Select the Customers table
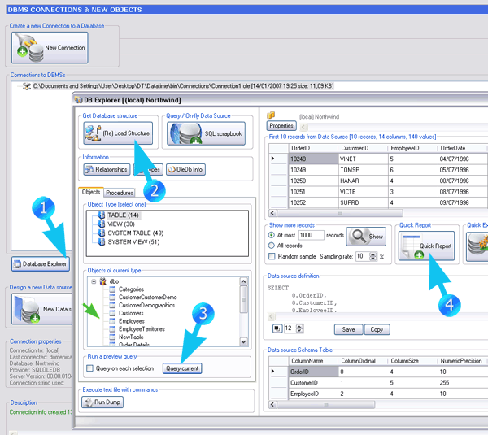The width and height of the screenshot is (488, 435). click(131, 313)
